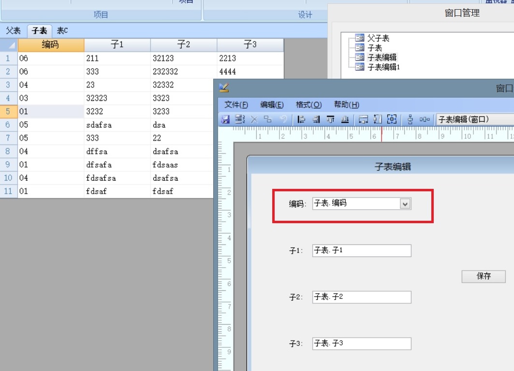
Task: Click the align right edges icon
Action: 316,119
